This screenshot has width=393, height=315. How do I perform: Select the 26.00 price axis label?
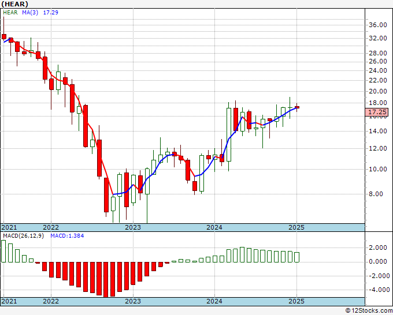tap(378, 61)
